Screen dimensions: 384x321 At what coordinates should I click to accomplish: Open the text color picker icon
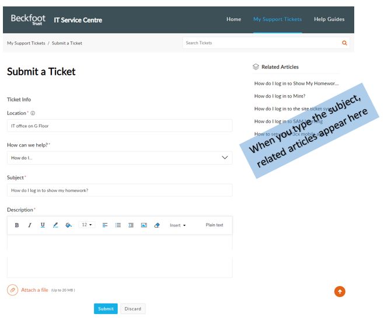(55, 225)
